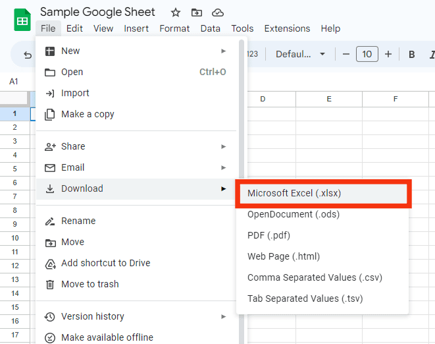This screenshot has height=344, width=435.
Task: Toggle Make available offline
Action: tap(136, 337)
